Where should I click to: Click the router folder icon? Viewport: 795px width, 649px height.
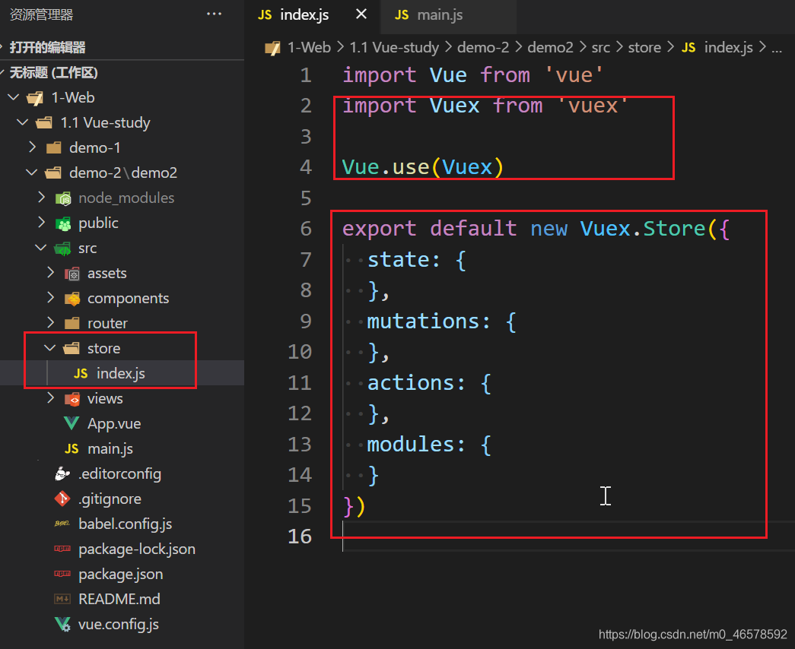coord(72,323)
